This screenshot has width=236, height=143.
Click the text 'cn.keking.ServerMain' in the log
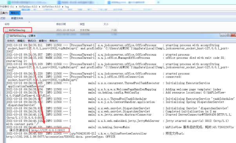(x=114, y=127)
